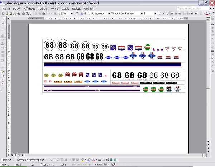Open the Insertion menu
Viewport: 215px width, 167px height.
tap(43, 9)
